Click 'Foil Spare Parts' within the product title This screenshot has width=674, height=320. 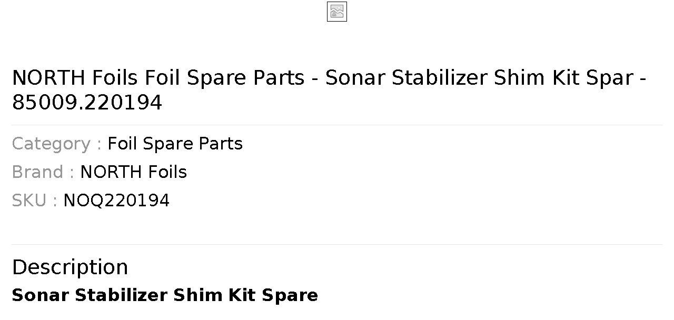[x=225, y=78]
